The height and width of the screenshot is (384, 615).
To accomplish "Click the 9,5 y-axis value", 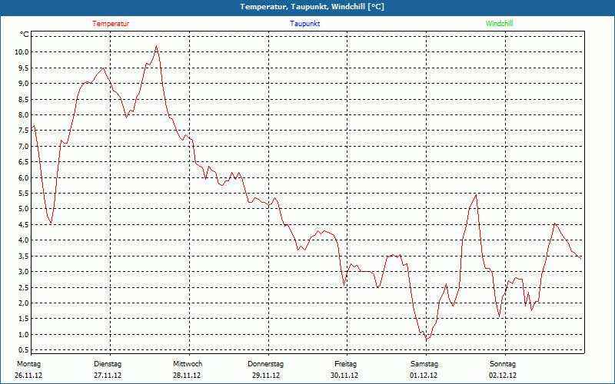I will [24, 68].
